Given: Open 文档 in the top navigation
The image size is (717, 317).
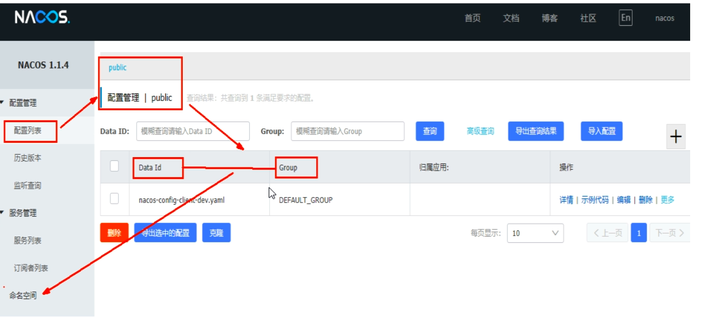Looking at the screenshot, I should 511,18.
